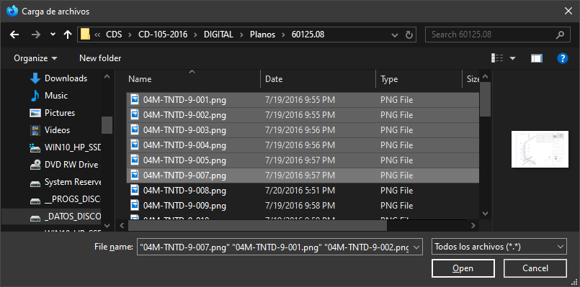The image size is (580, 287).
Task: Open the Todos los archivos filter dropdown
Action: coord(499,247)
